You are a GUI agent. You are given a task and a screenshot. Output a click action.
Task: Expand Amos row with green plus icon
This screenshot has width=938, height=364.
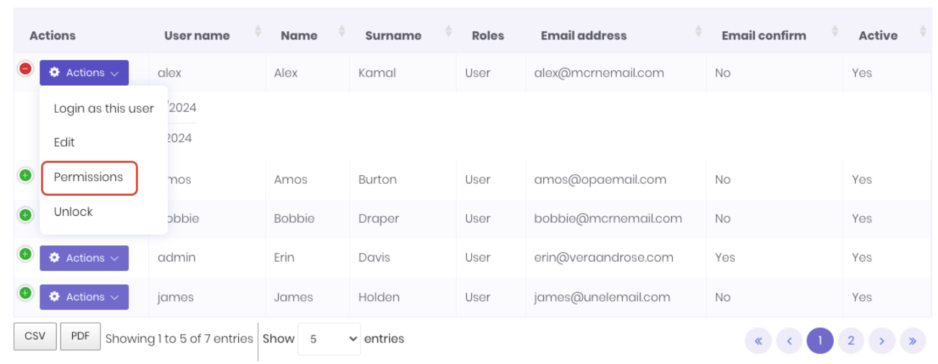(x=25, y=175)
